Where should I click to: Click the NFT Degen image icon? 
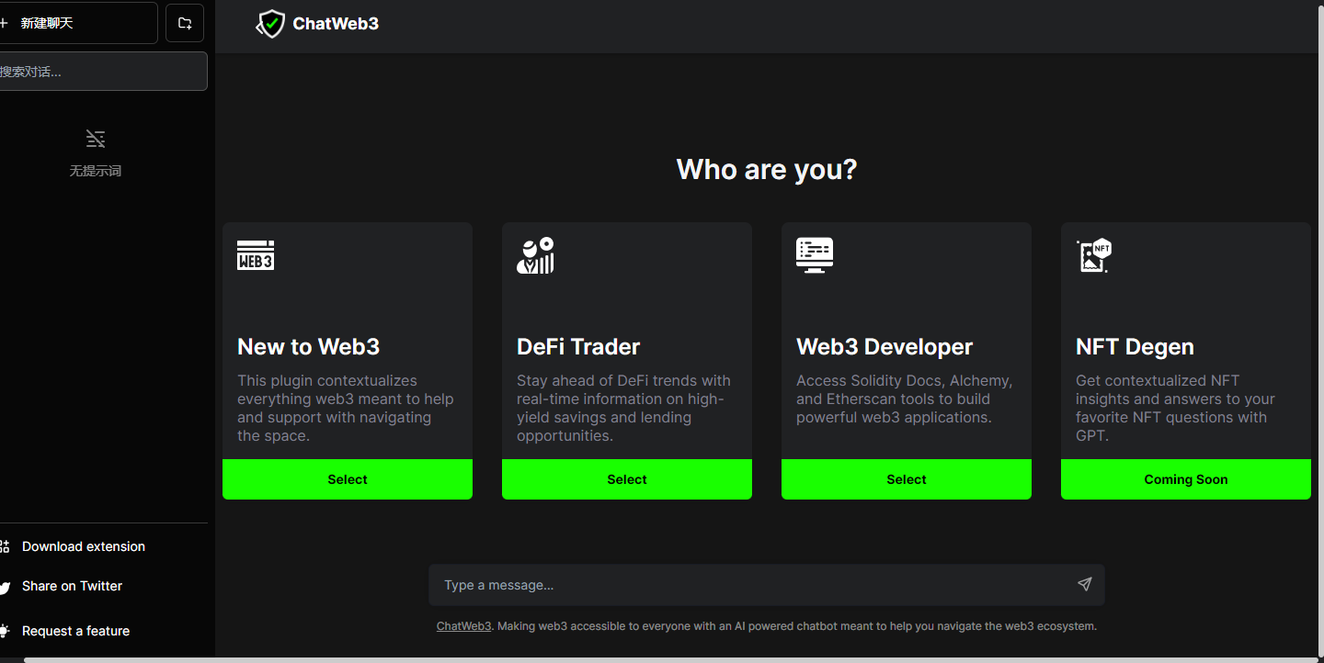pyautogui.click(x=1094, y=255)
